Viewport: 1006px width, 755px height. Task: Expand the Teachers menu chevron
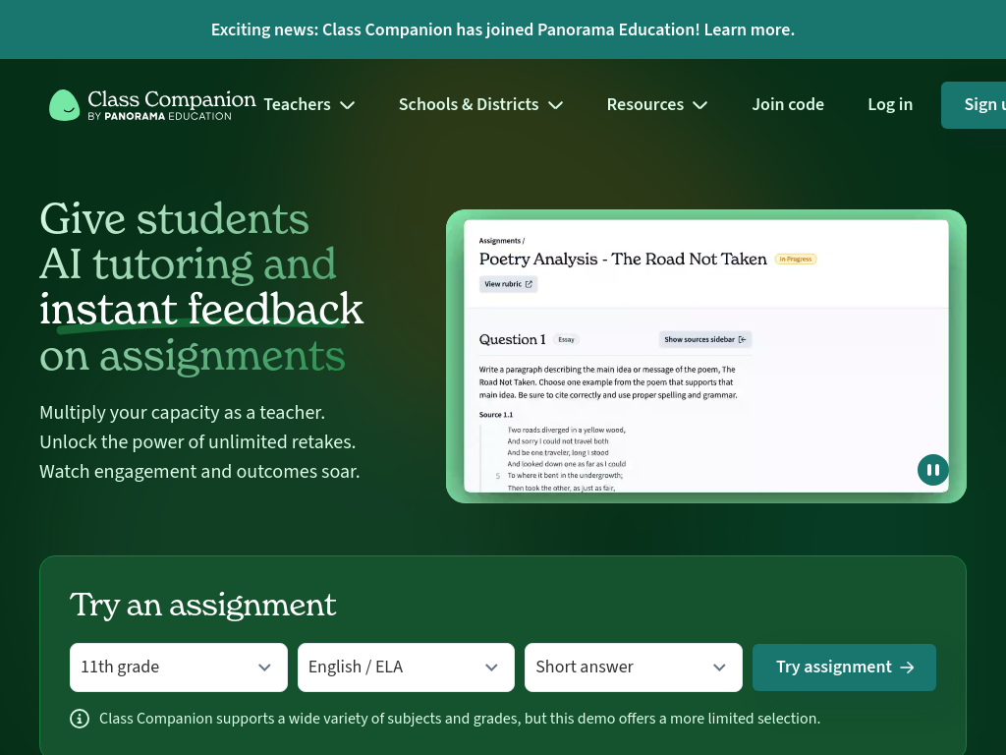point(347,105)
